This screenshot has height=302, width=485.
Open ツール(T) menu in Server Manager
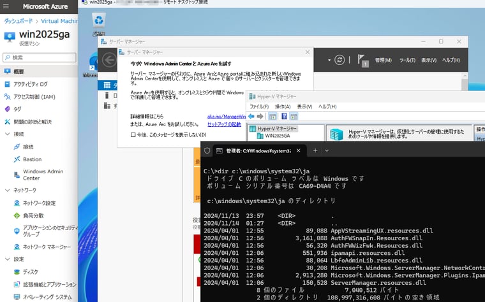coord(407,61)
